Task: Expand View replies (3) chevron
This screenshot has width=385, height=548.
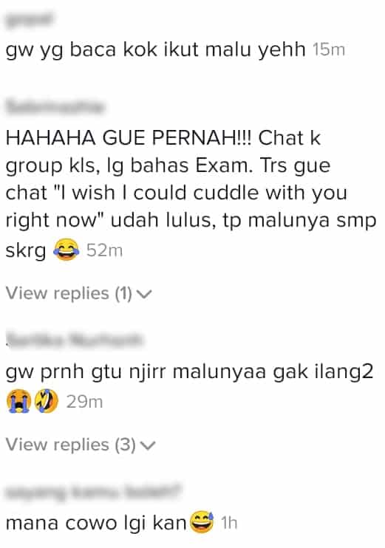Action: (x=147, y=445)
